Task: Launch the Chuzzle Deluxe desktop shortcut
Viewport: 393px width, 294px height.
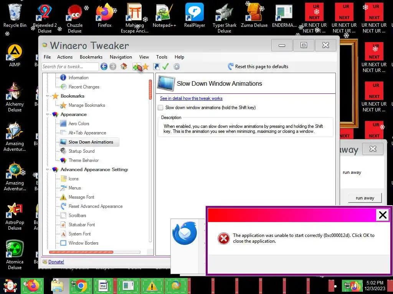Action: (x=75, y=19)
